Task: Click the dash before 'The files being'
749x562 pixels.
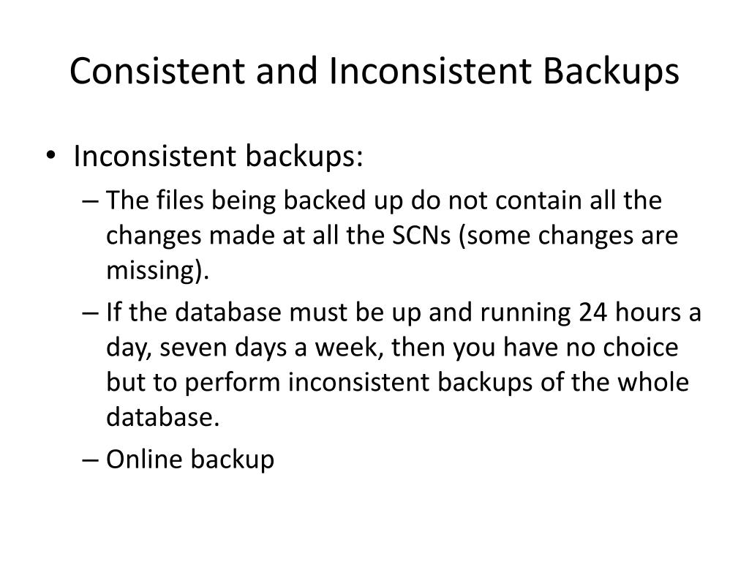Action: (x=90, y=201)
